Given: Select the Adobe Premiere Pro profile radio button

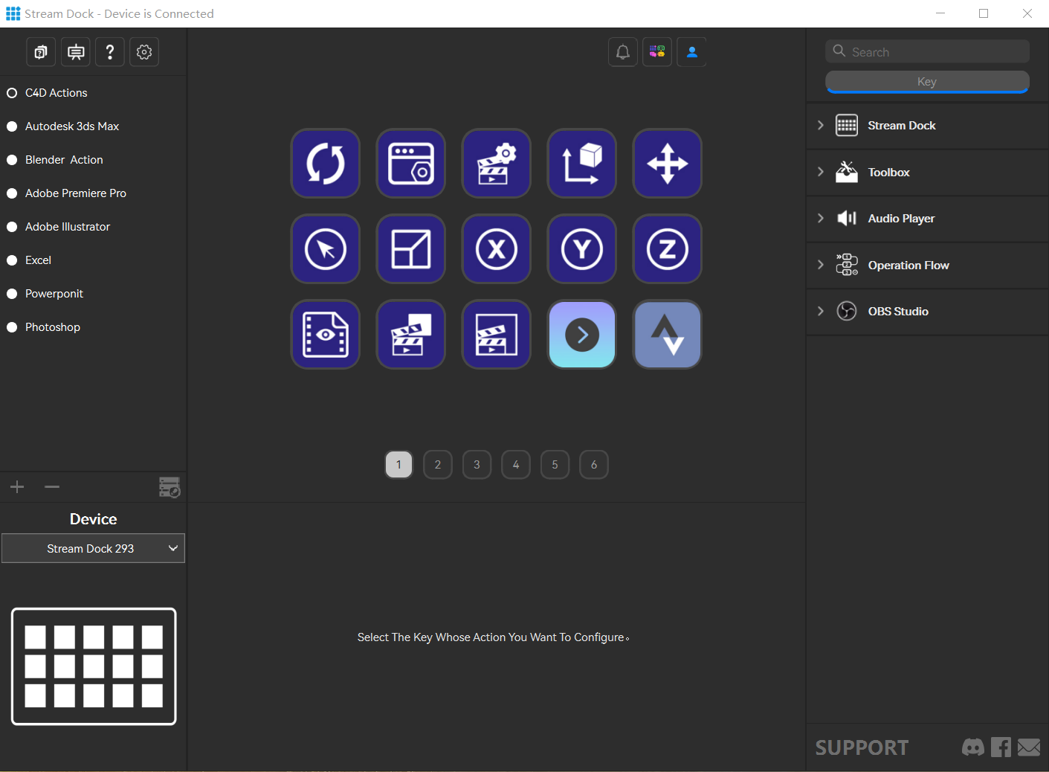Looking at the screenshot, I should coord(12,193).
